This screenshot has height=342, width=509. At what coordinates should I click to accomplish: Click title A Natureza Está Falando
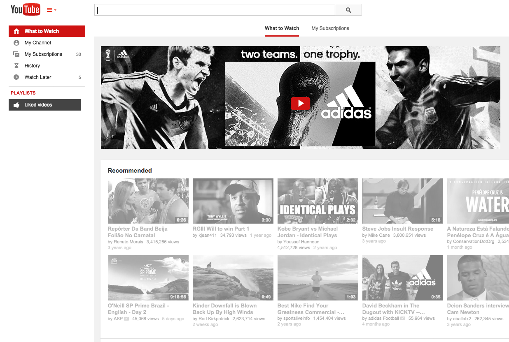click(478, 232)
